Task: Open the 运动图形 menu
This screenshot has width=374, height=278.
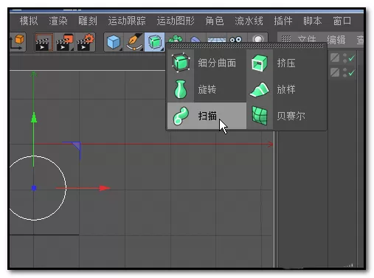Action: pyautogui.click(x=176, y=21)
